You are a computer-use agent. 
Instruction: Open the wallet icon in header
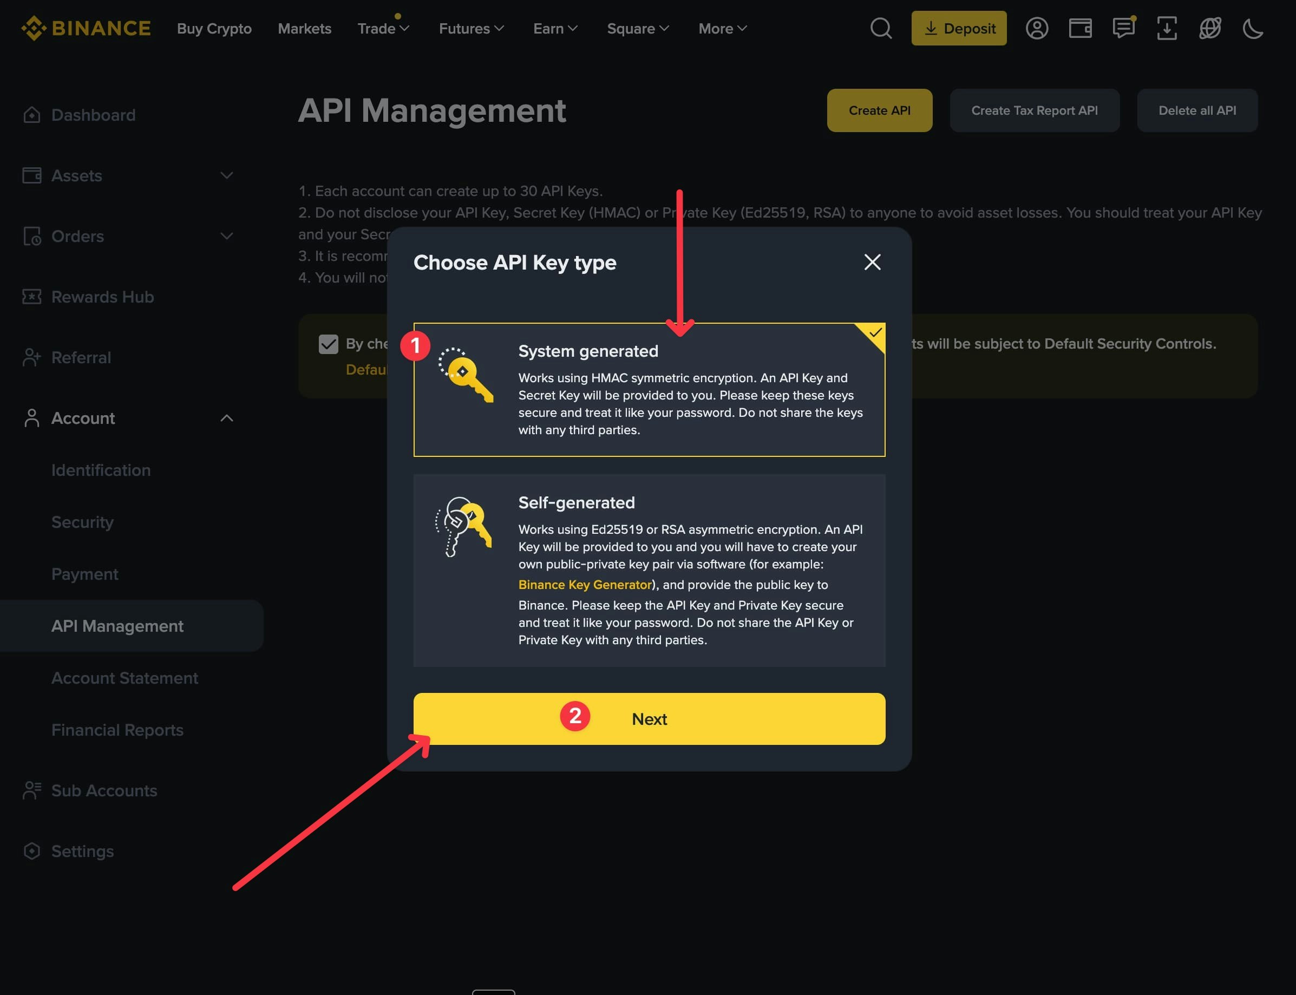point(1080,28)
